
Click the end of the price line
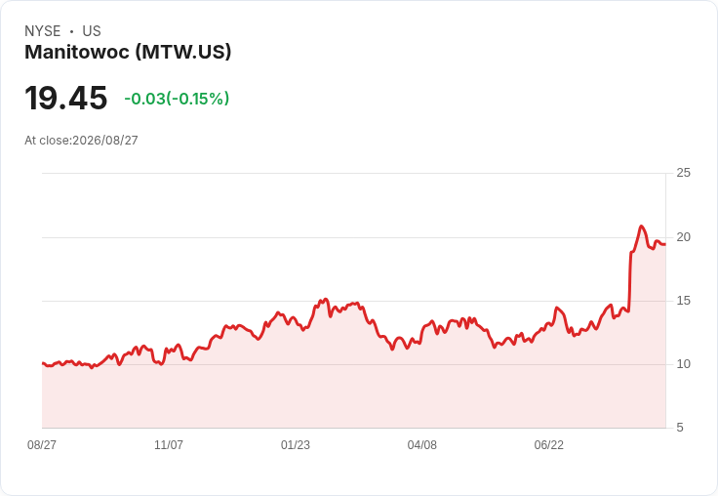tap(665, 244)
